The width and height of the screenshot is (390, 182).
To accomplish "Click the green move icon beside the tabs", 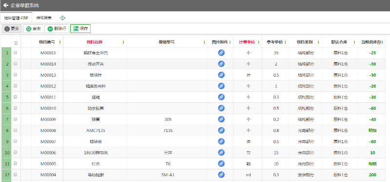I will coord(62,18).
